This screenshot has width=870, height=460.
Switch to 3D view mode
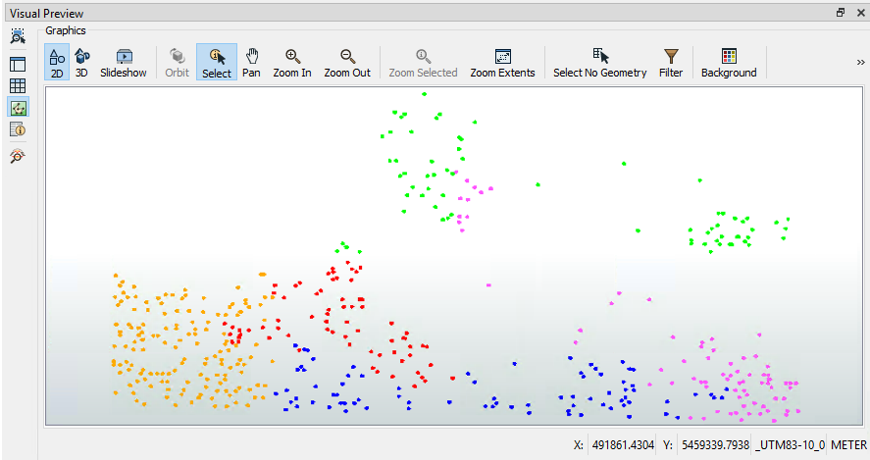point(82,63)
